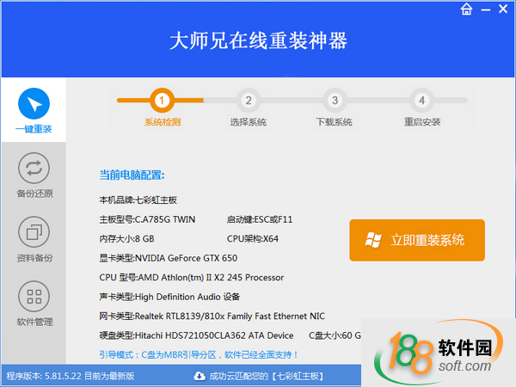Click the 重启安装 step label
Screen dimensions: 516x387
pyautogui.click(x=421, y=122)
